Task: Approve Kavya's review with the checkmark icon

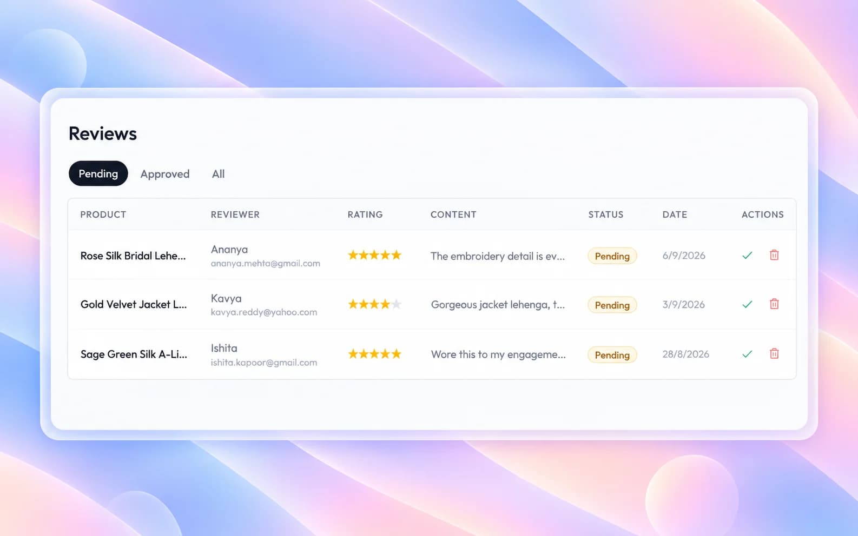Action: [747, 304]
